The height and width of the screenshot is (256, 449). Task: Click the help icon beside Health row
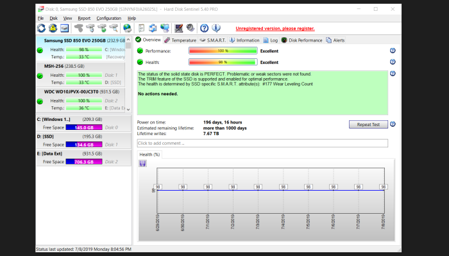(393, 61)
